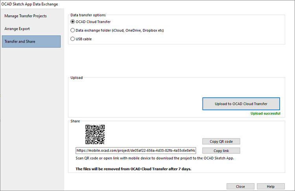Copy the QR code
Screen dimensions: 295x191
click(x=221, y=141)
